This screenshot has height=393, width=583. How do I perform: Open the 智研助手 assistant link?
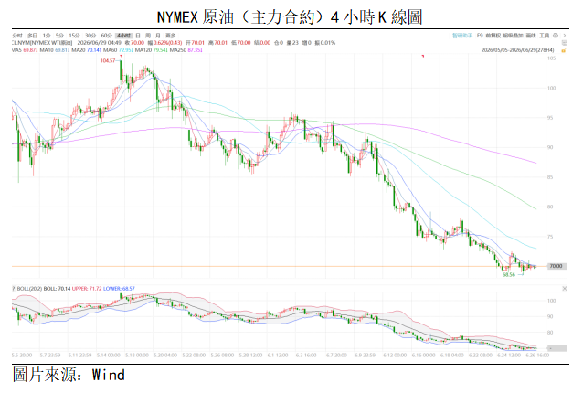coord(462,36)
